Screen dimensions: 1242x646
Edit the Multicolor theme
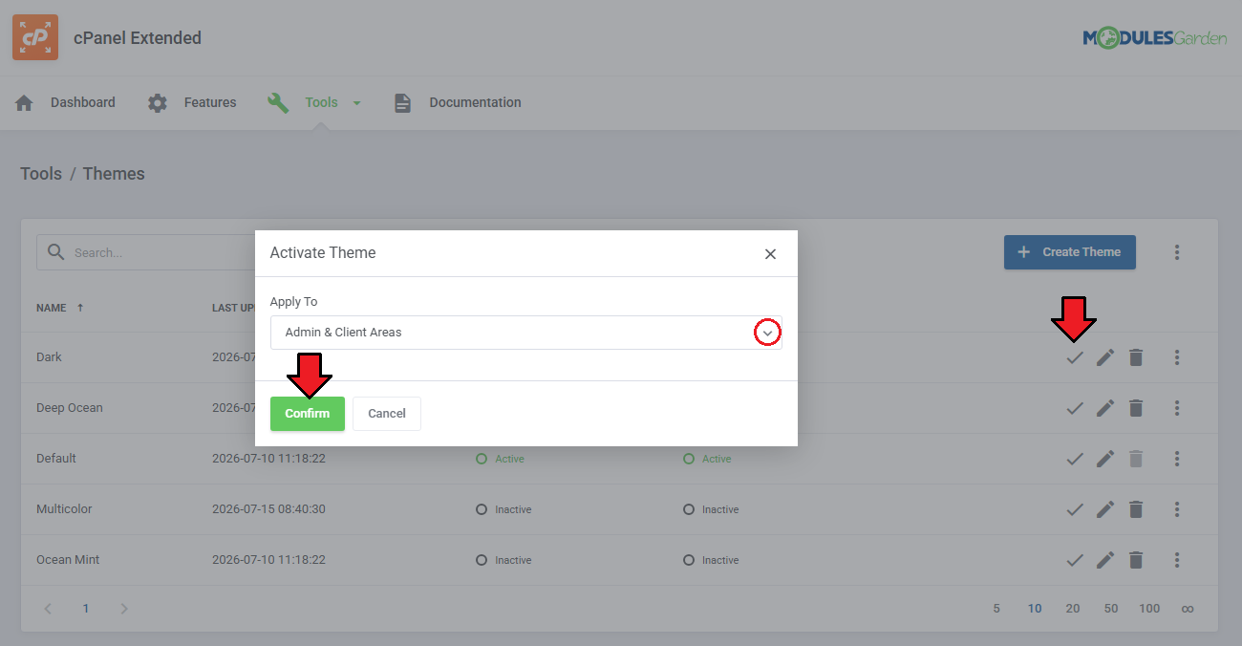[x=1105, y=509]
